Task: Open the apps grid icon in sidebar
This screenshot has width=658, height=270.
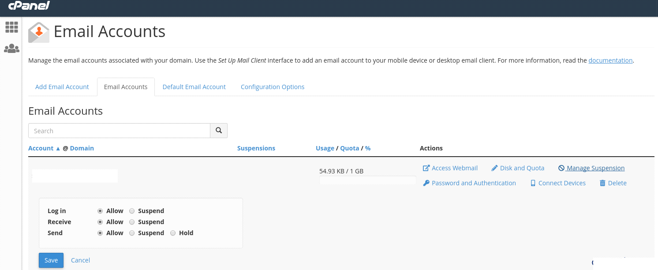Action: point(11,27)
